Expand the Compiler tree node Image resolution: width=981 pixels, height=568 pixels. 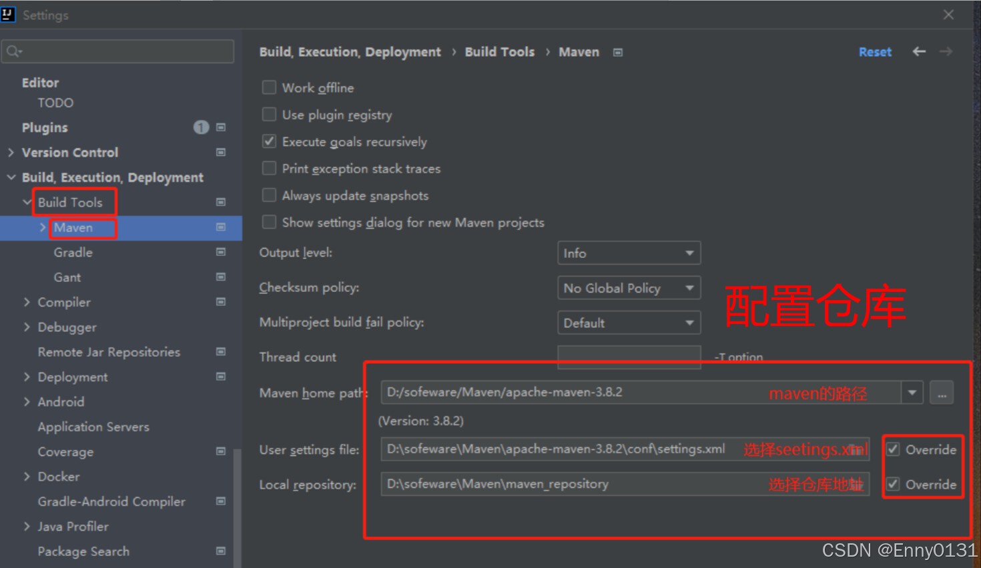click(27, 302)
